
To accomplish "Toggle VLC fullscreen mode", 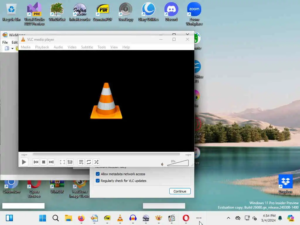I will pos(62,162).
